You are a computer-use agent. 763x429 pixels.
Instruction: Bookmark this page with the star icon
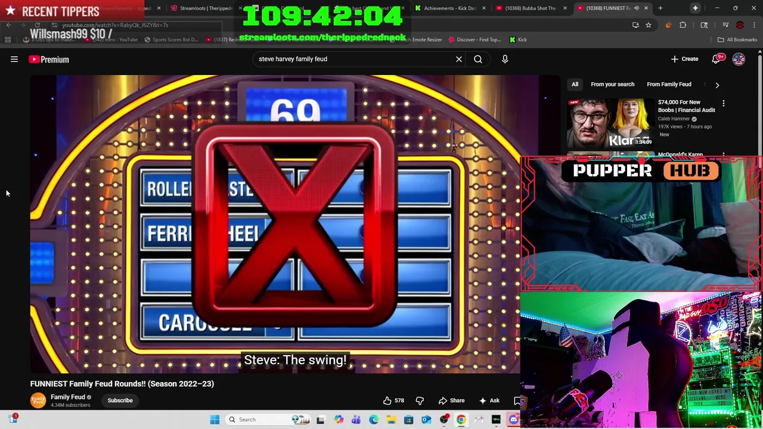649,25
